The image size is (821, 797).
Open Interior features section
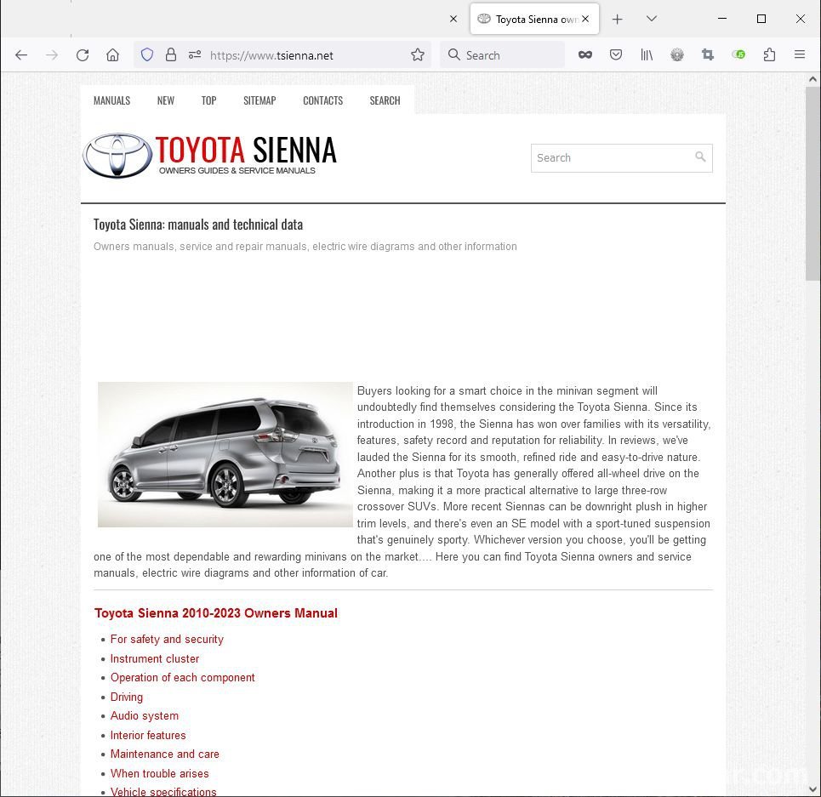click(148, 735)
